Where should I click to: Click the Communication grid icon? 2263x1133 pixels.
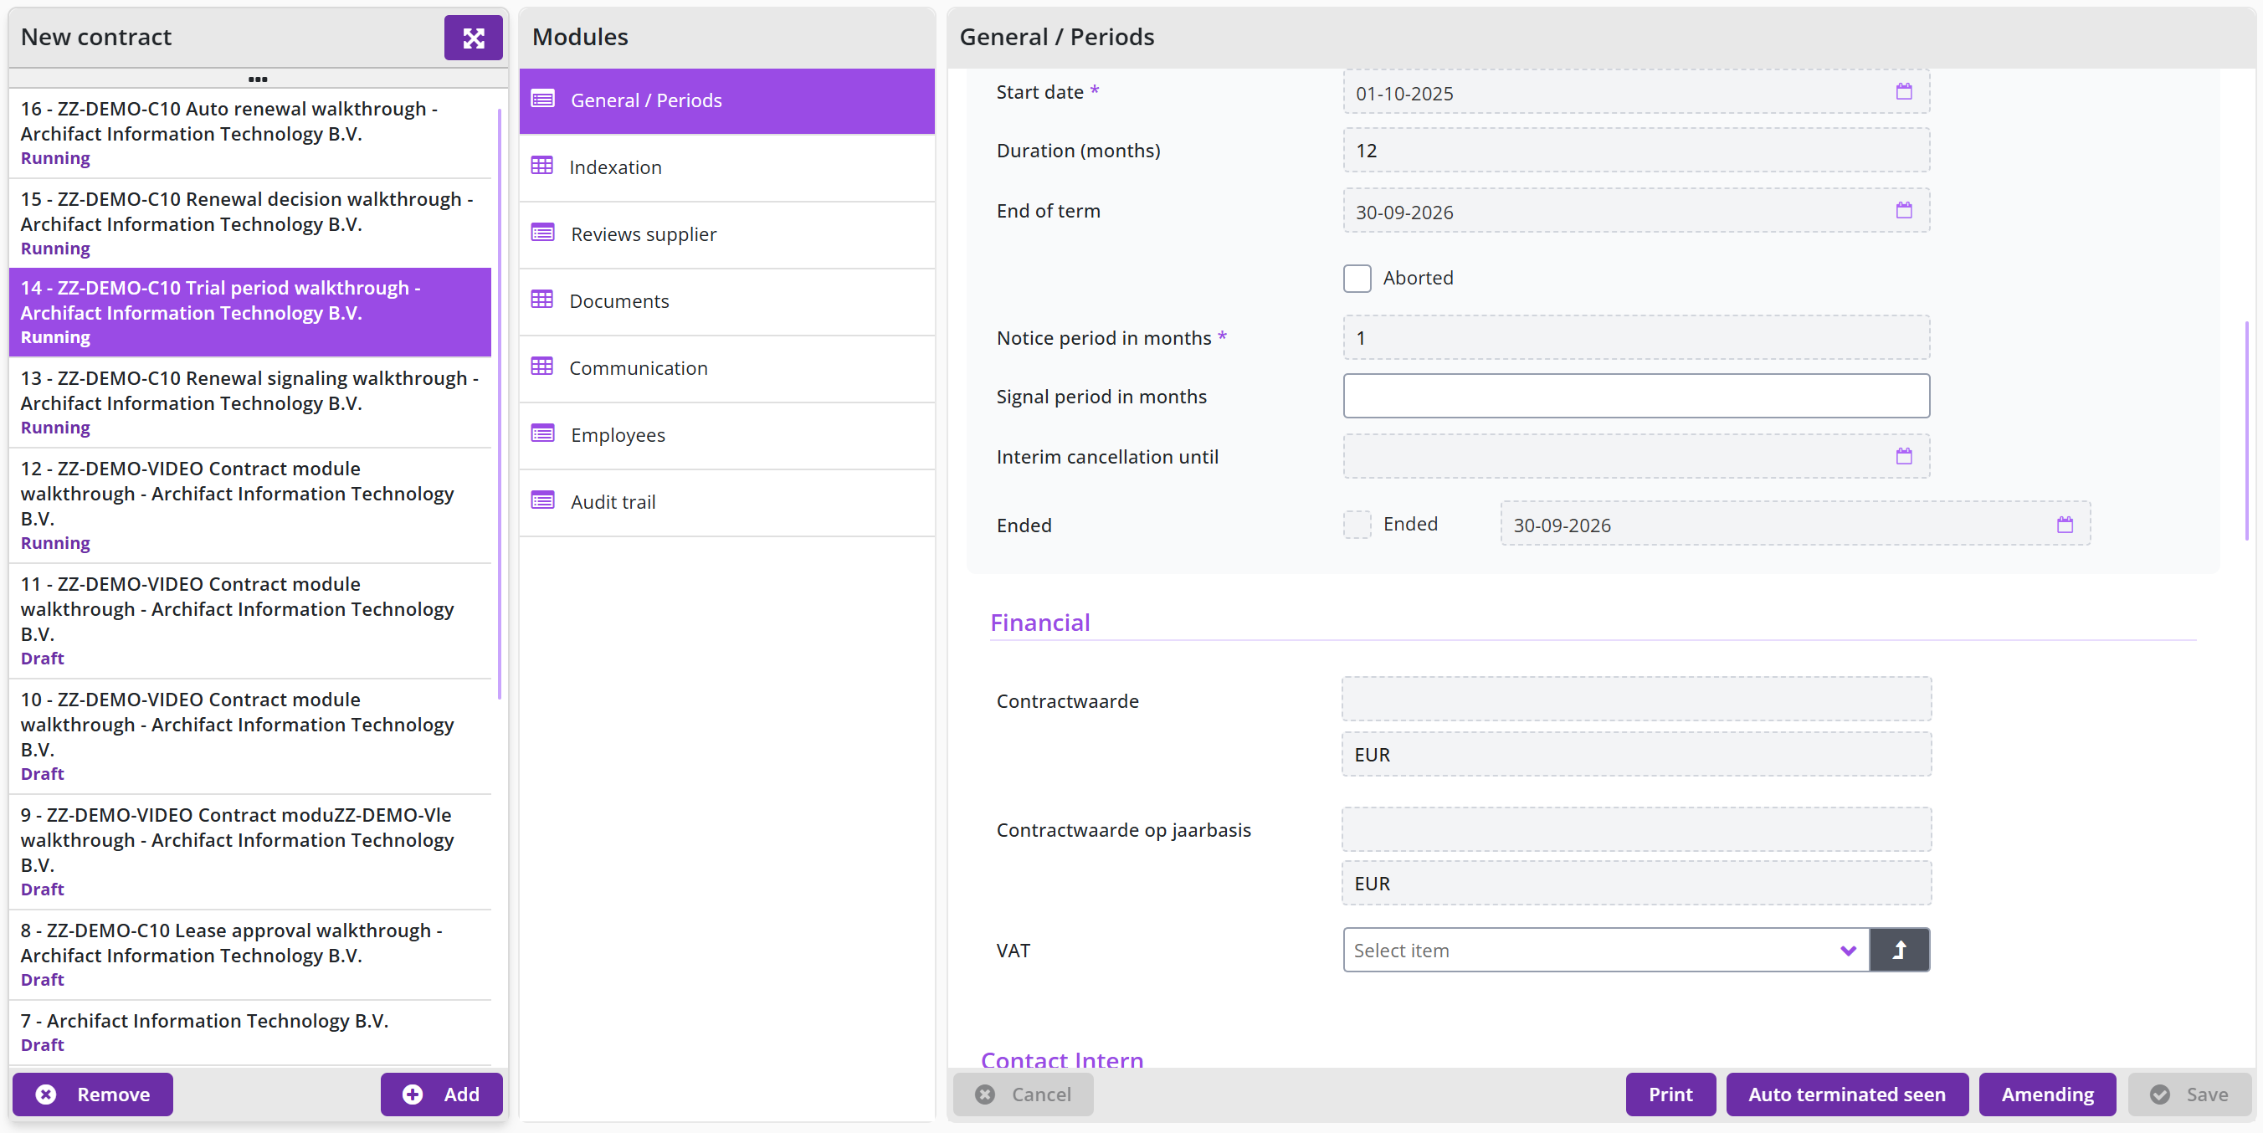pyautogui.click(x=542, y=367)
